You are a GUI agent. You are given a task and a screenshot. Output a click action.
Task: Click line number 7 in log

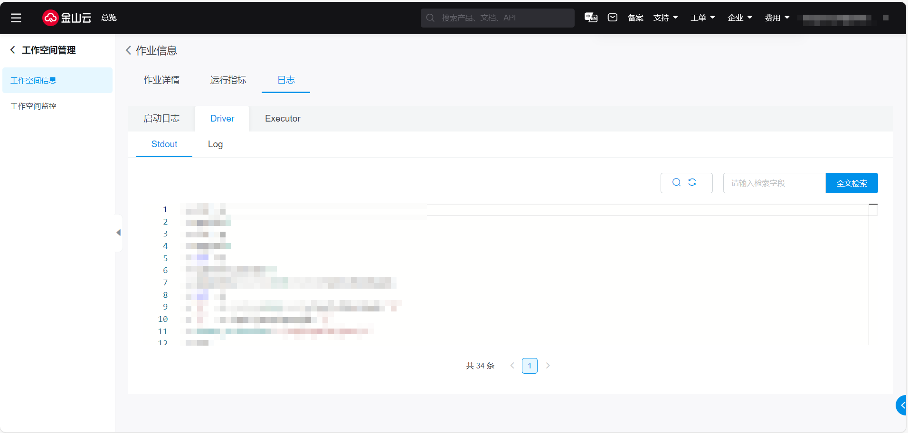165,282
